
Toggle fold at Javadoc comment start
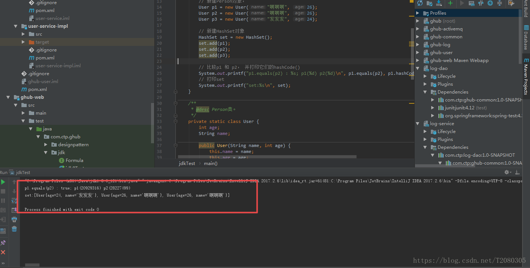175,103
